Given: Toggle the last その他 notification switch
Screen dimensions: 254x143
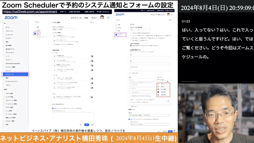Looking at the screenshot, I should (x=91, y=97).
